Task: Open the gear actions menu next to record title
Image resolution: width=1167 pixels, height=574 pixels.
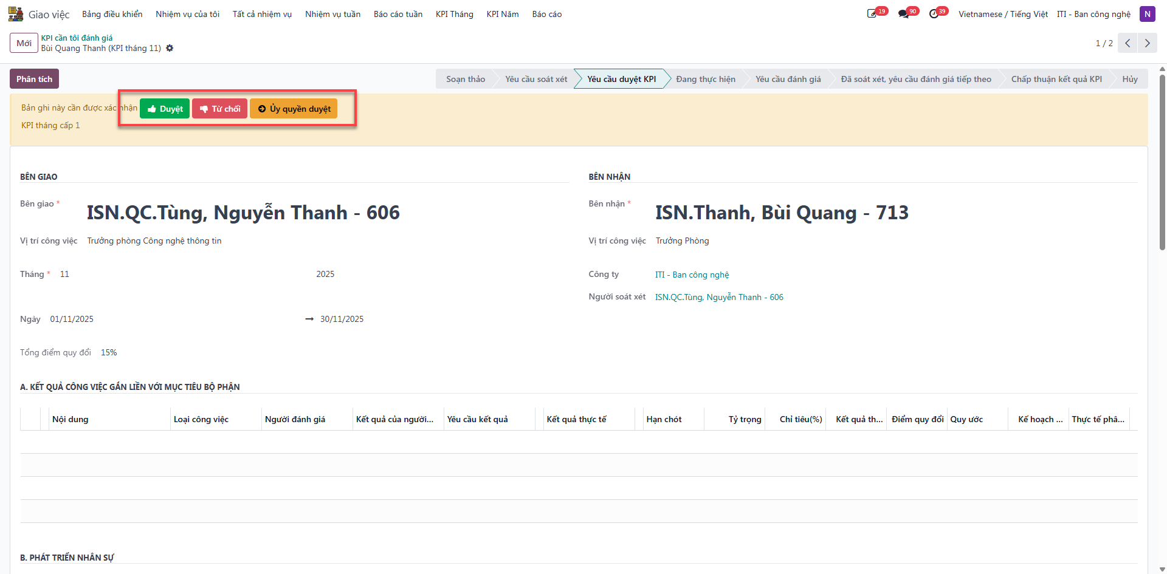Action: click(x=170, y=48)
